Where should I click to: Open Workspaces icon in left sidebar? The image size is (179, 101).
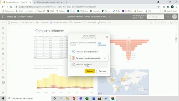pyautogui.click(x=3, y=77)
